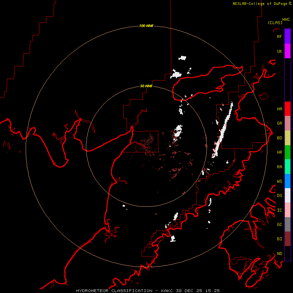
Task: Click the DS legend label
Action: coord(279,195)
